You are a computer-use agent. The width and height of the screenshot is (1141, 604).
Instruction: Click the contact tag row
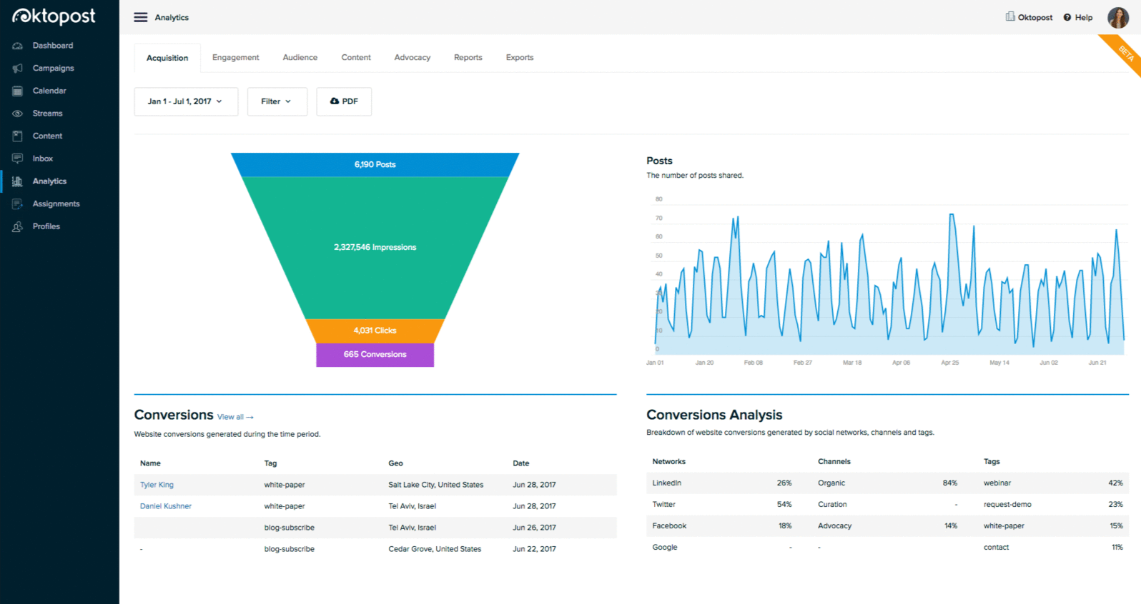1053,548
